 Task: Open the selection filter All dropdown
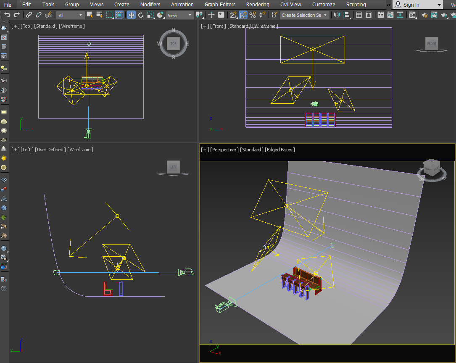70,16
